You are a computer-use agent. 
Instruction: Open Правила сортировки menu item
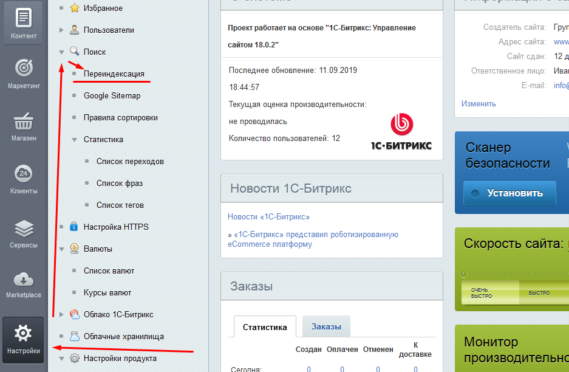click(120, 117)
